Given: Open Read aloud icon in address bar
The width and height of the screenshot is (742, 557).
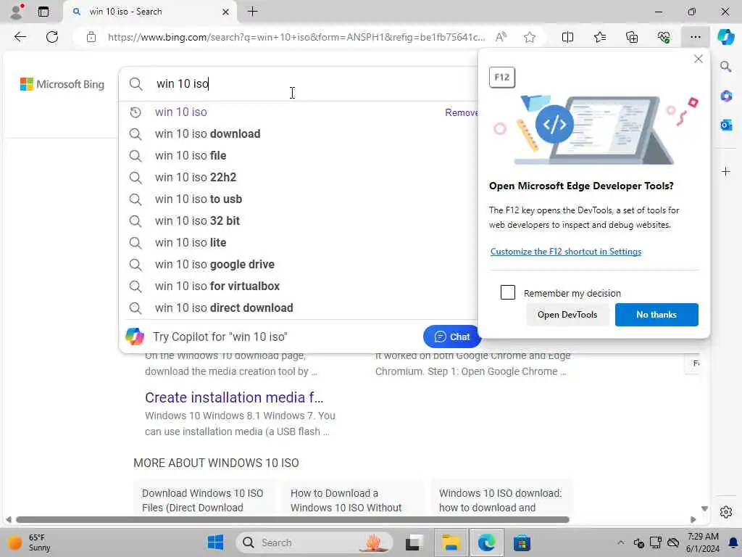Looking at the screenshot, I should pyautogui.click(x=501, y=37).
